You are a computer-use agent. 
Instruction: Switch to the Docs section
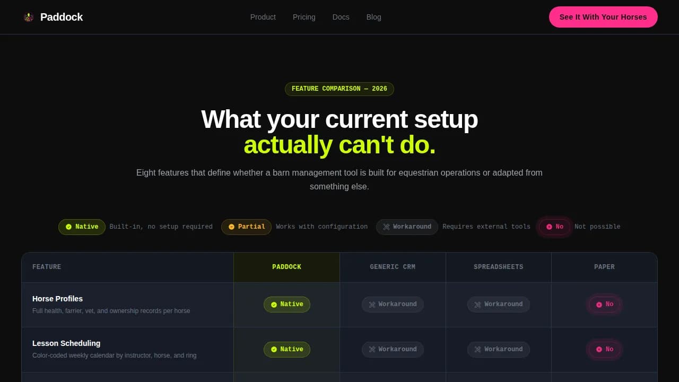[341, 17]
